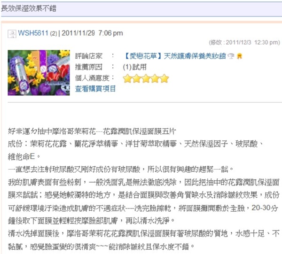Screen dimensions: 282x254
Task: Open the 查看購買項目 link
Action: [x=95, y=89]
